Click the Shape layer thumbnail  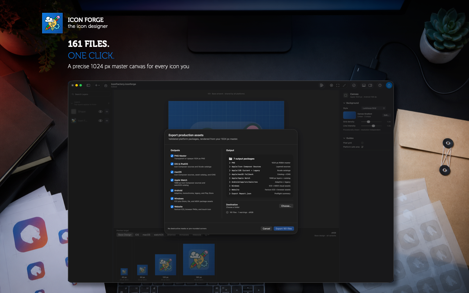coord(74,111)
